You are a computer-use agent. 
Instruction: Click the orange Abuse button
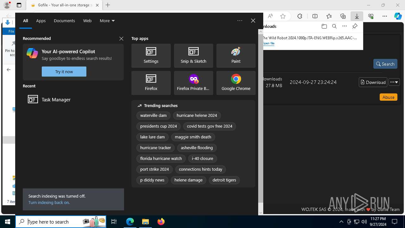click(388, 97)
